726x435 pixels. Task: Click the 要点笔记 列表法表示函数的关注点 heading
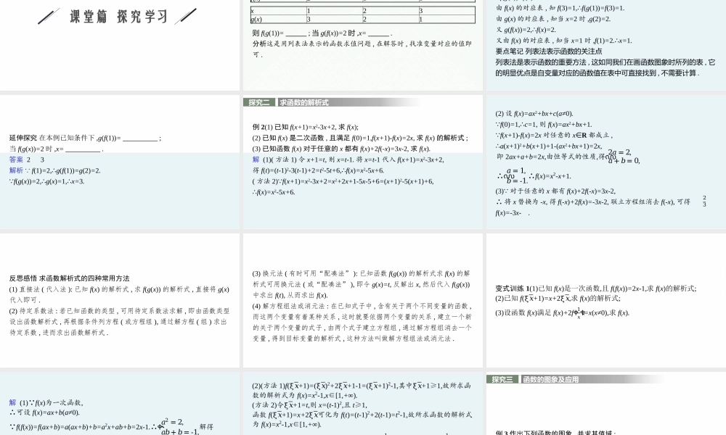[549, 51]
